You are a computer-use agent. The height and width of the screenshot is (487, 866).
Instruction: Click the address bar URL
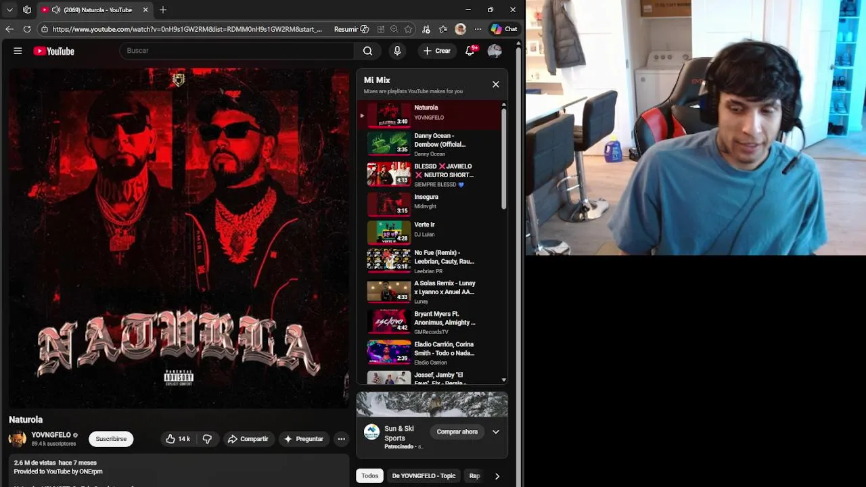(x=187, y=29)
